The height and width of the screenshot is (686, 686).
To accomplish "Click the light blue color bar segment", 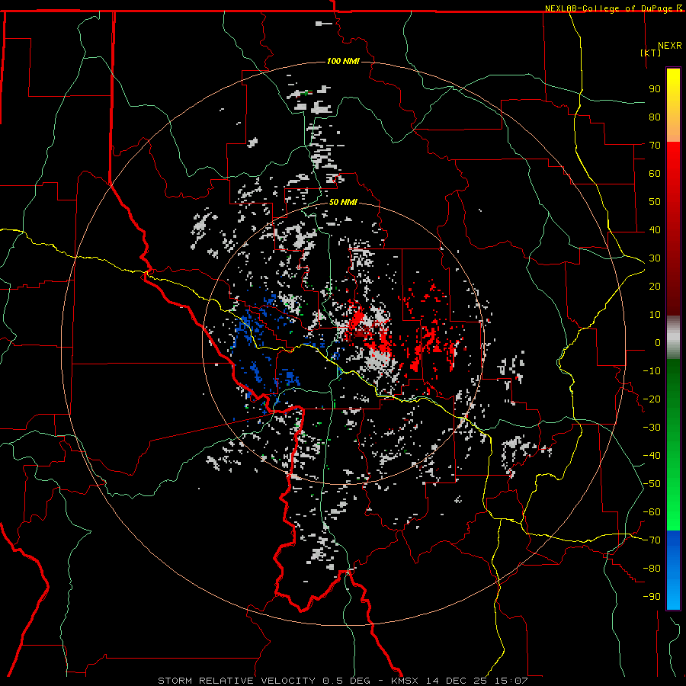I will coord(673,593).
